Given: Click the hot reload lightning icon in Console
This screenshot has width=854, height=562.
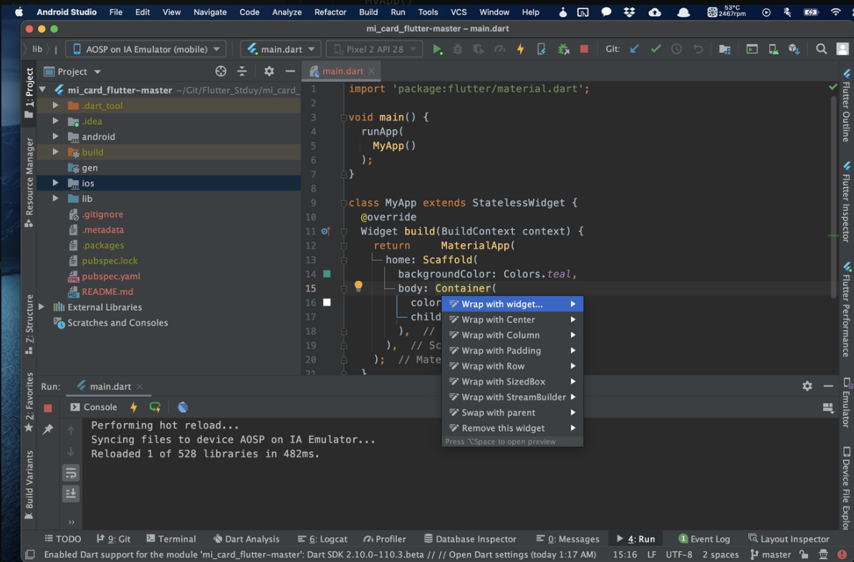Looking at the screenshot, I should click(x=133, y=407).
